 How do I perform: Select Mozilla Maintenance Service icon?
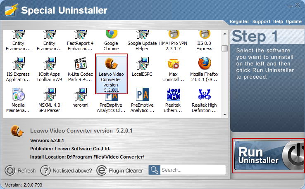(18, 94)
